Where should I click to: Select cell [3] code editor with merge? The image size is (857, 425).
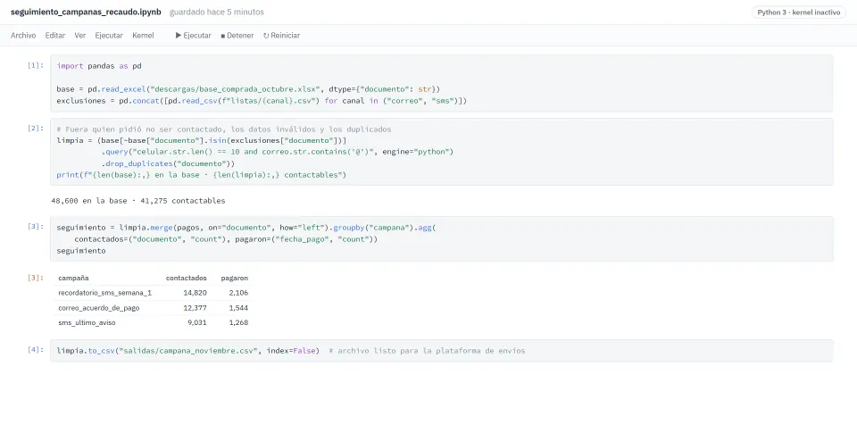click(442, 238)
